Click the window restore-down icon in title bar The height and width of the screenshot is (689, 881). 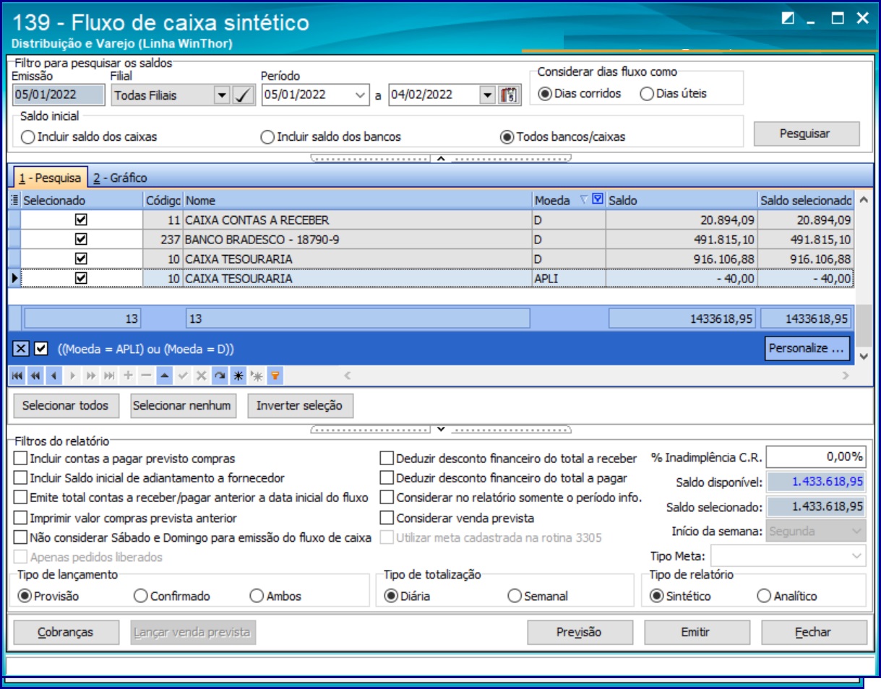point(788,19)
